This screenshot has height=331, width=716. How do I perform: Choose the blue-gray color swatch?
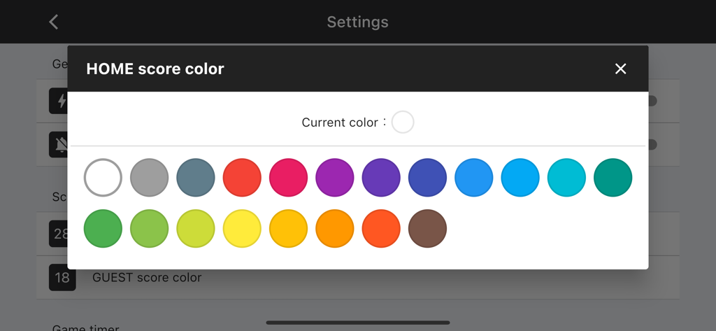(196, 177)
